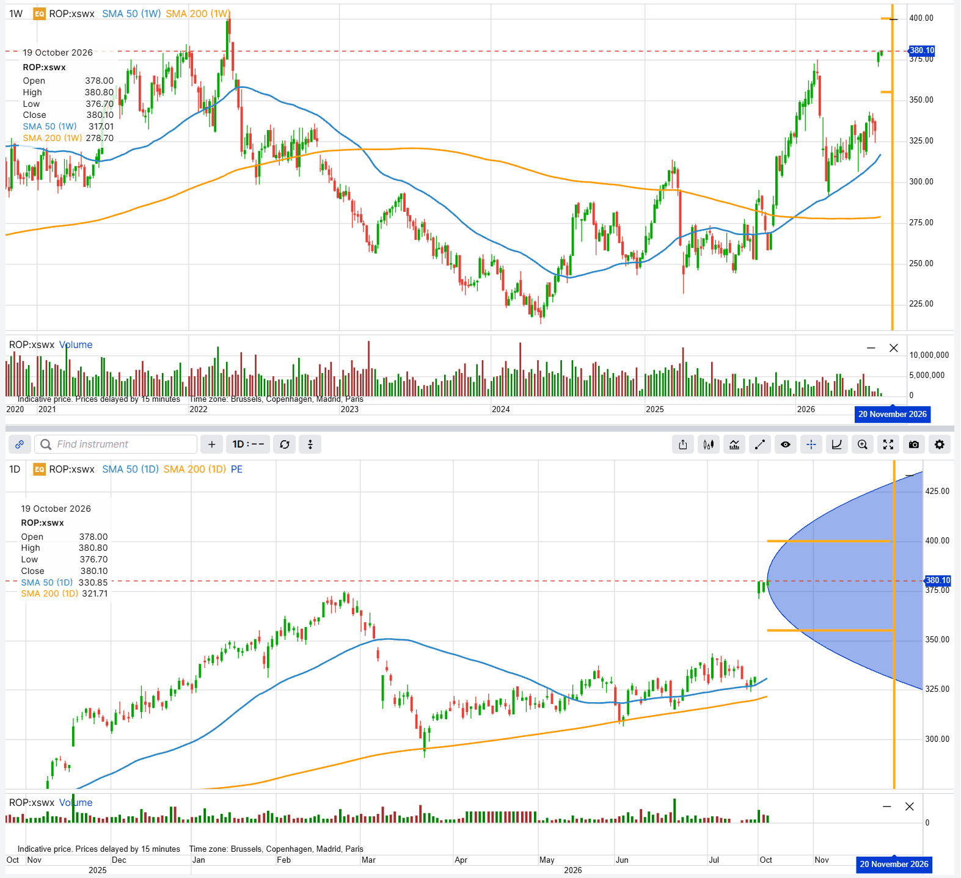Screen dimensions: 961x878
Task: Click 2023 on the weekly time axis
Action: pos(349,409)
